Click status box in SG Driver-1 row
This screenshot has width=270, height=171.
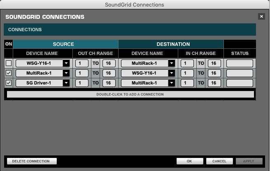240,83
